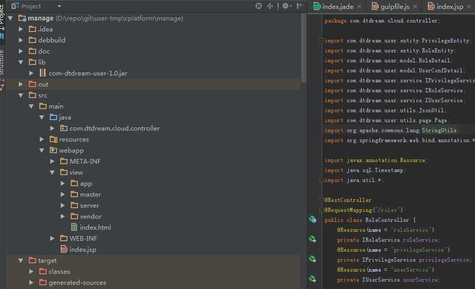Click the RoleController class name

(x=387, y=220)
